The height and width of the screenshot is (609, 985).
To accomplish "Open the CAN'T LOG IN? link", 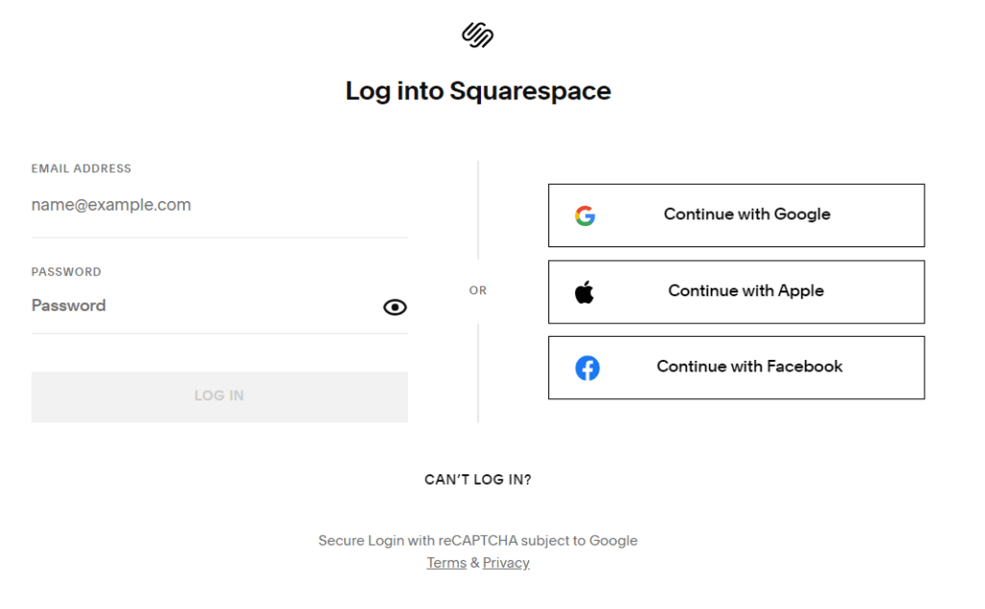I will point(477,479).
